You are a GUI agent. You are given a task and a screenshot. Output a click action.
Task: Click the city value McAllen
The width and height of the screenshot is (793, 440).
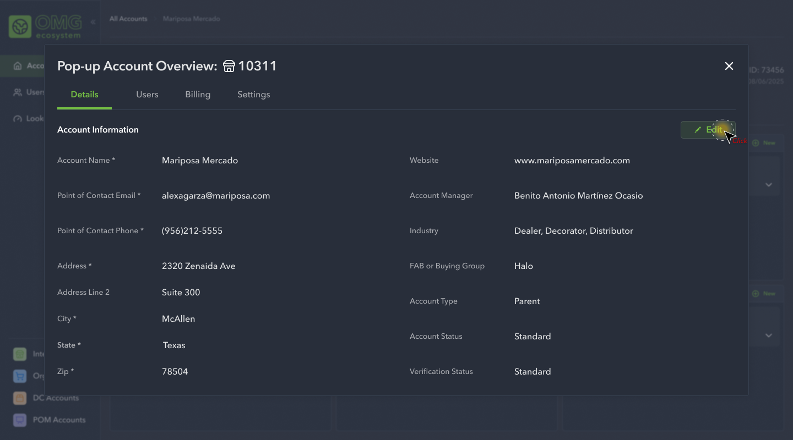(x=178, y=319)
